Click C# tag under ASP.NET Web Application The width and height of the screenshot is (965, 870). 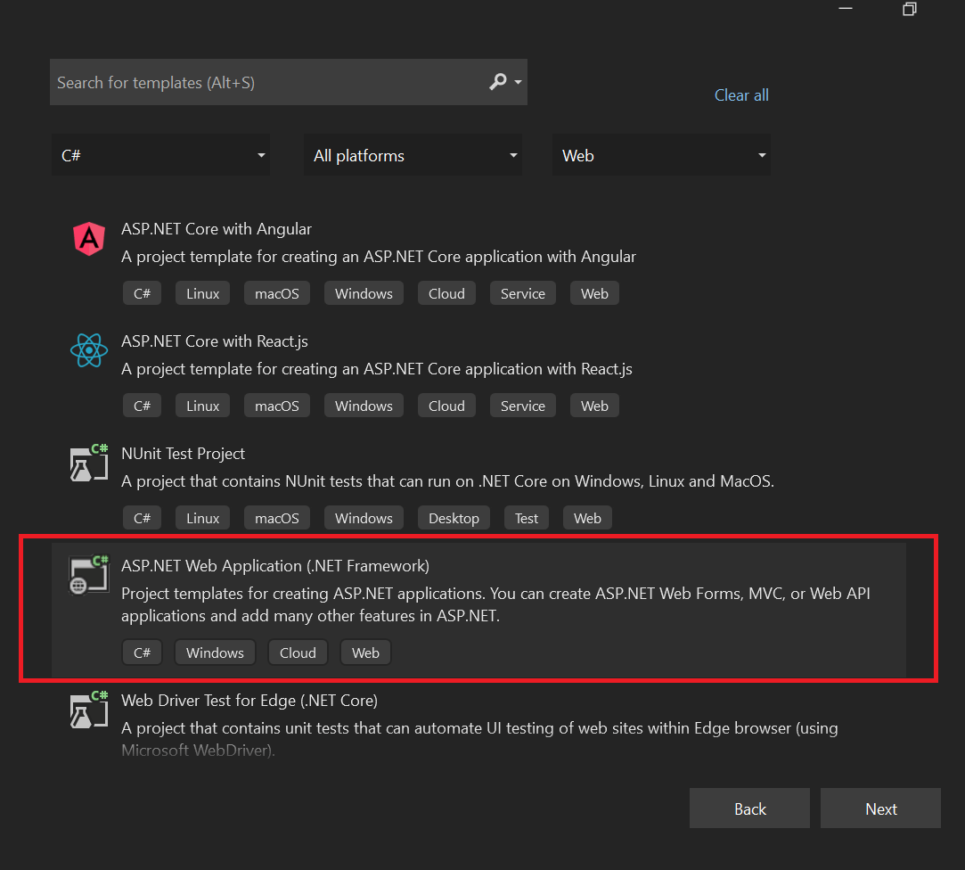[143, 652]
